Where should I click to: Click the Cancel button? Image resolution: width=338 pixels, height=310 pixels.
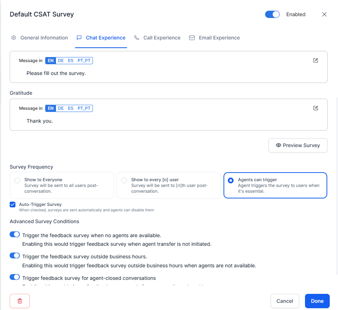[285, 301]
